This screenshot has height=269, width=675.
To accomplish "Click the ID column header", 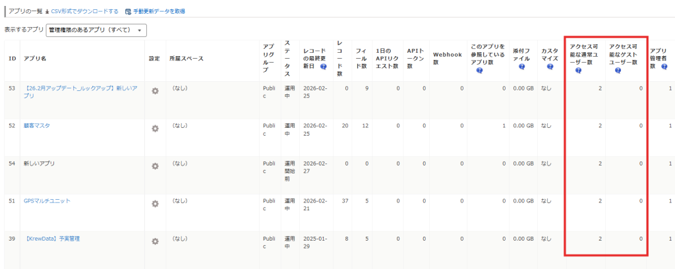I will click(x=12, y=59).
